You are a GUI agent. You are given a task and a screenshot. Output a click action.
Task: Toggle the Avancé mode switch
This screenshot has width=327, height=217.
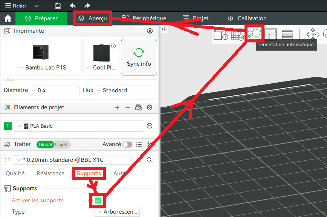[127, 145]
